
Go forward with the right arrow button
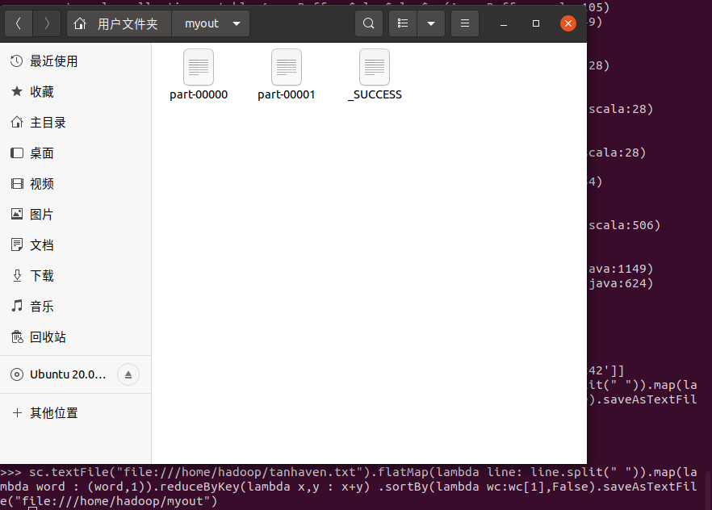[47, 23]
